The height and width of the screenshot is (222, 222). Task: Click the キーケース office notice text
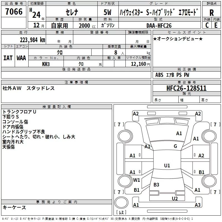tap(14, 208)
